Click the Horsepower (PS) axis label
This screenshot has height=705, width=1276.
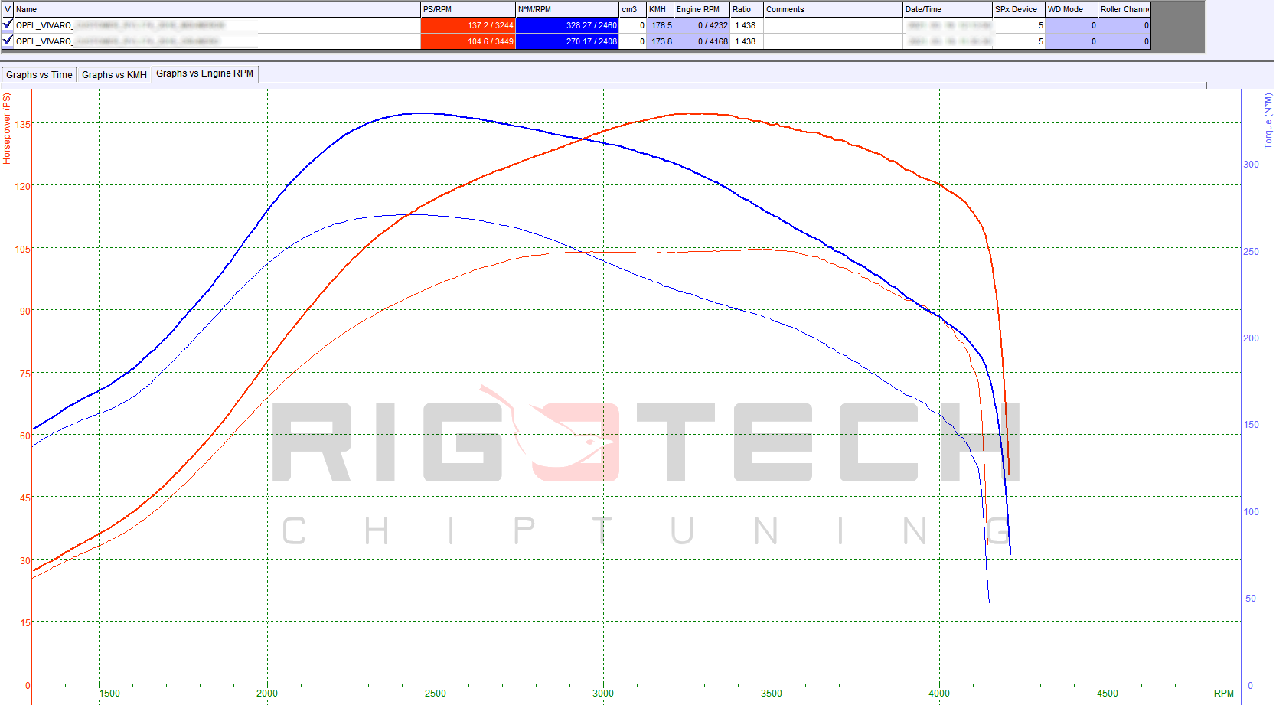7,129
